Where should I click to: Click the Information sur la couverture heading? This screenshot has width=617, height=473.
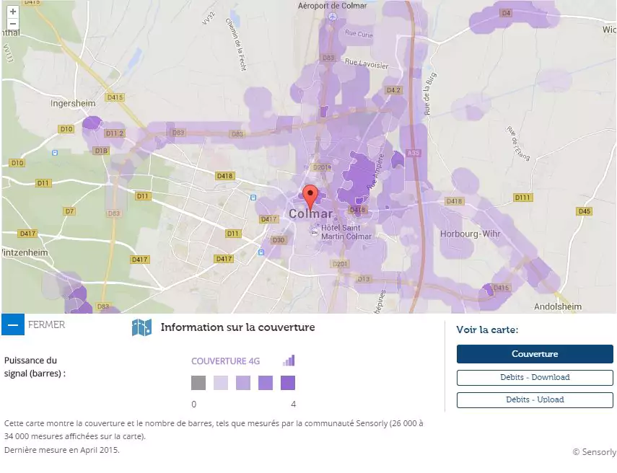(237, 327)
